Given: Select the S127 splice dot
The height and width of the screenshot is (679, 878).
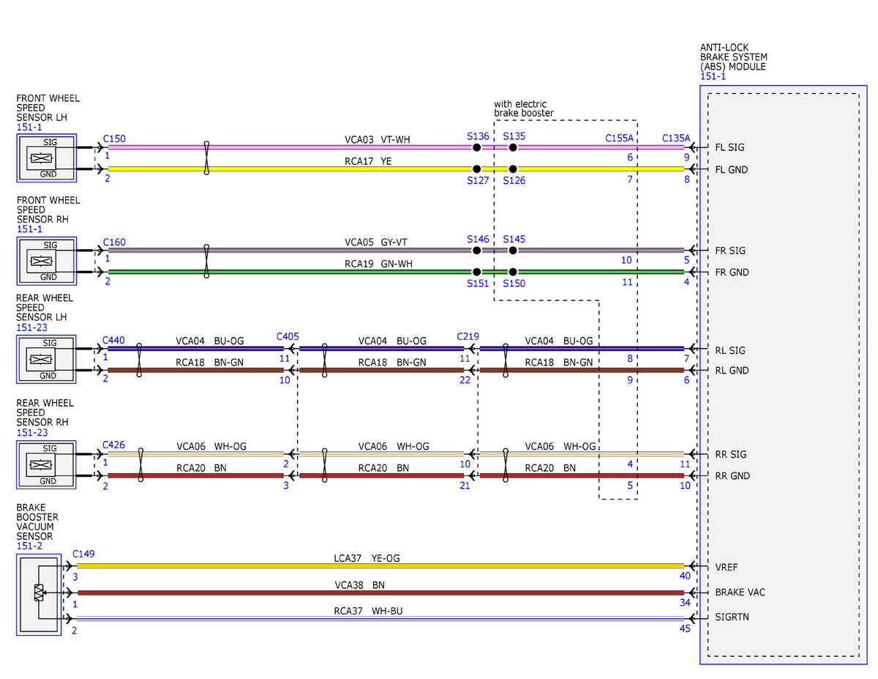Looking at the screenshot, I should tap(476, 168).
